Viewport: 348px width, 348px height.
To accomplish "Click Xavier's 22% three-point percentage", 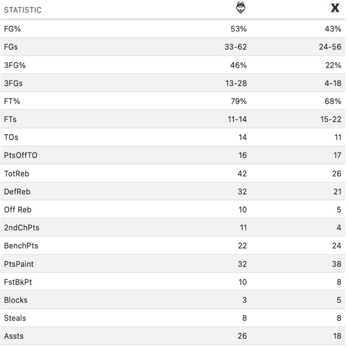I will pos(335,65).
